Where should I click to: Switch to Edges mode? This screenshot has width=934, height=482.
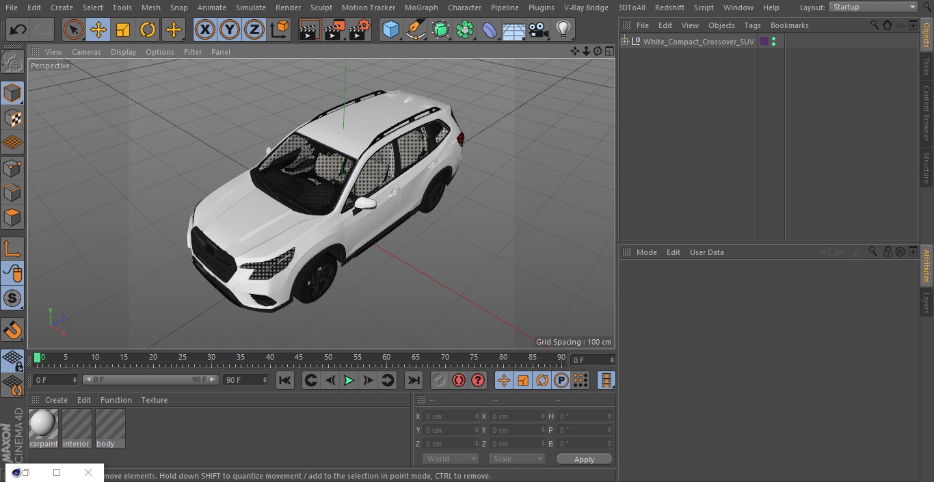[12, 192]
